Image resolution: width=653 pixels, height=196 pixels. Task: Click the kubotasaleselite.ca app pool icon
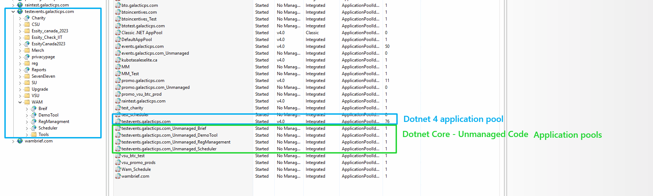pyautogui.click(x=118, y=60)
